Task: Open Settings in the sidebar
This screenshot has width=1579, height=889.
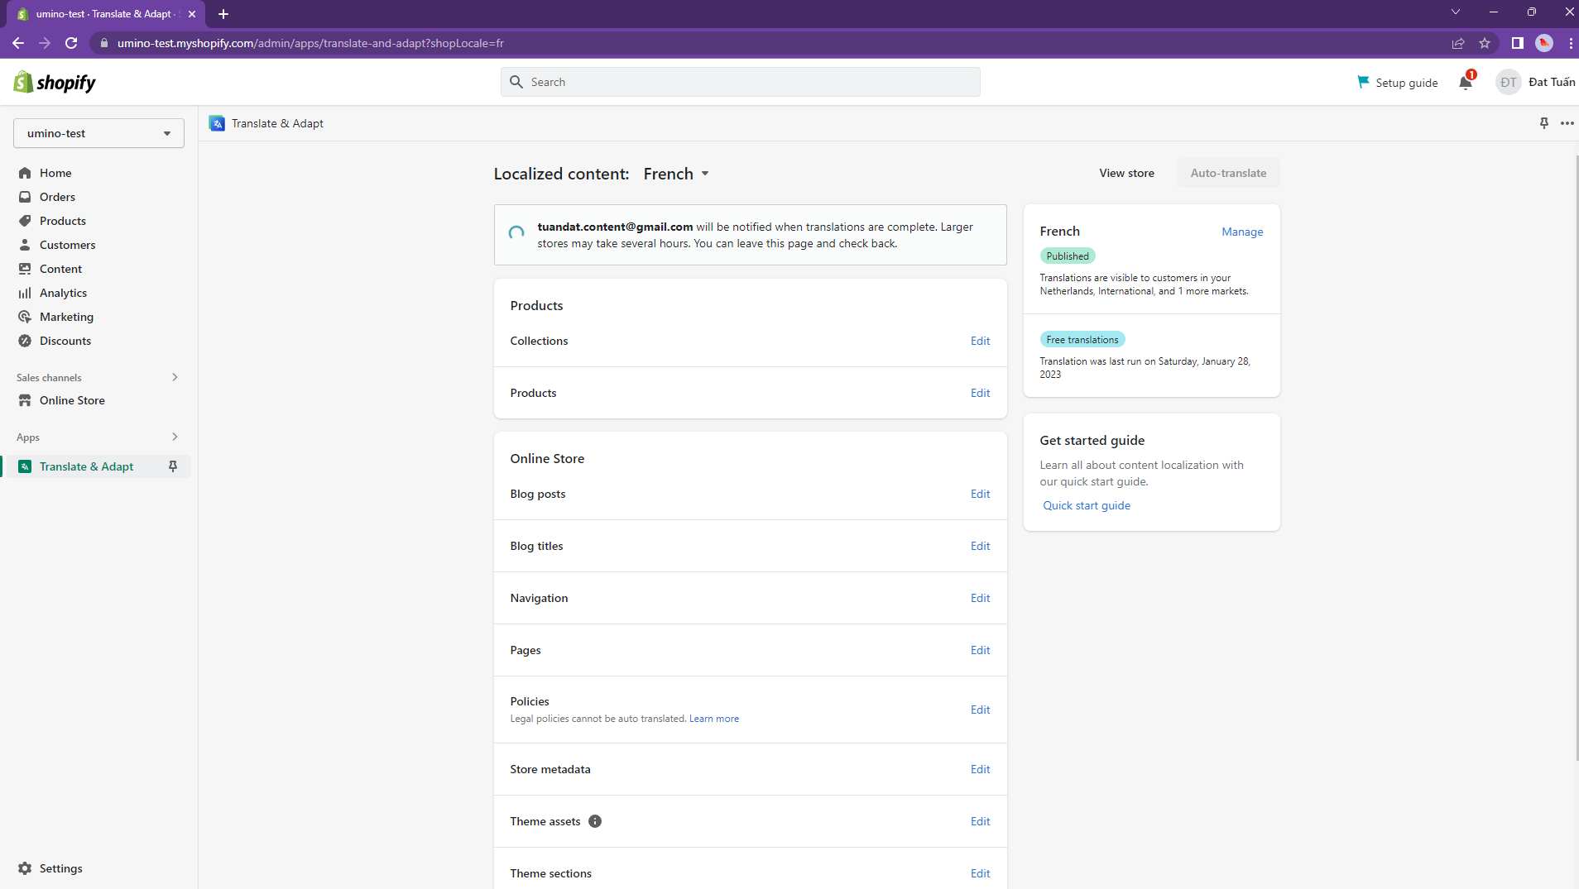Action: [60, 868]
